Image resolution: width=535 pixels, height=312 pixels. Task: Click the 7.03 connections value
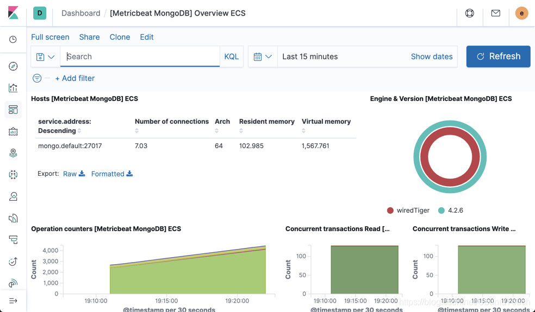coord(141,146)
